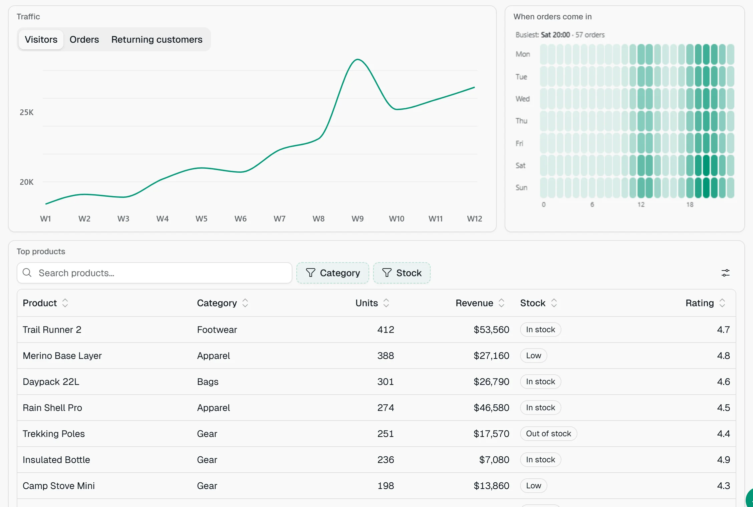Click the sort arrows beside Product header
Screen dimensions: 753x507
pyautogui.click(x=65, y=303)
